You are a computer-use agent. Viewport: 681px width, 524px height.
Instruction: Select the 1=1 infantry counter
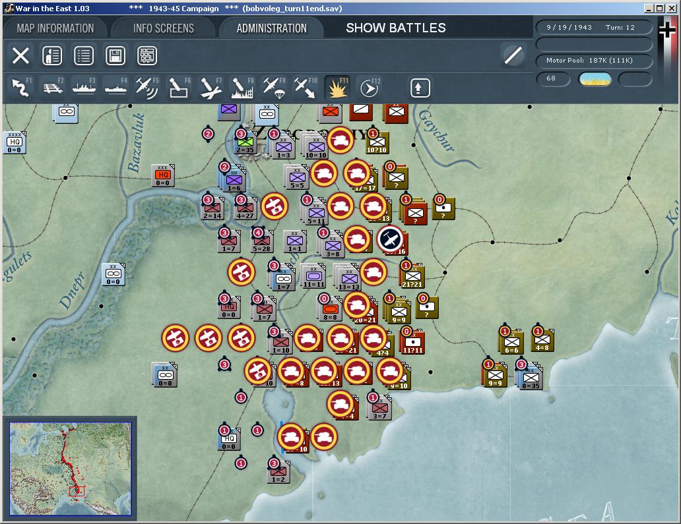click(295, 241)
